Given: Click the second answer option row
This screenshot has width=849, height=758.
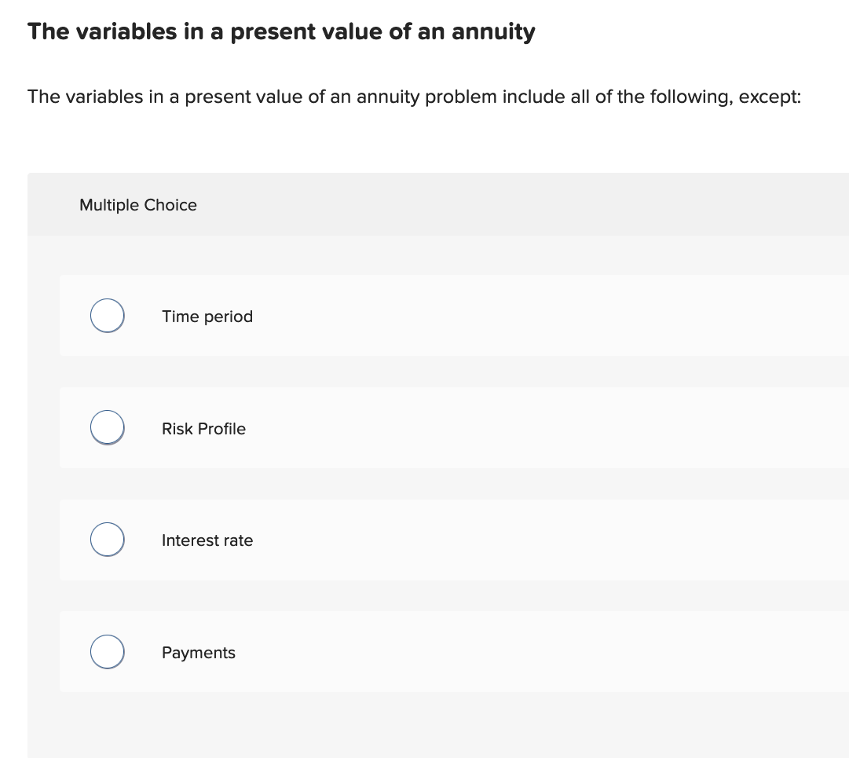Looking at the screenshot, I should point(440,427).
